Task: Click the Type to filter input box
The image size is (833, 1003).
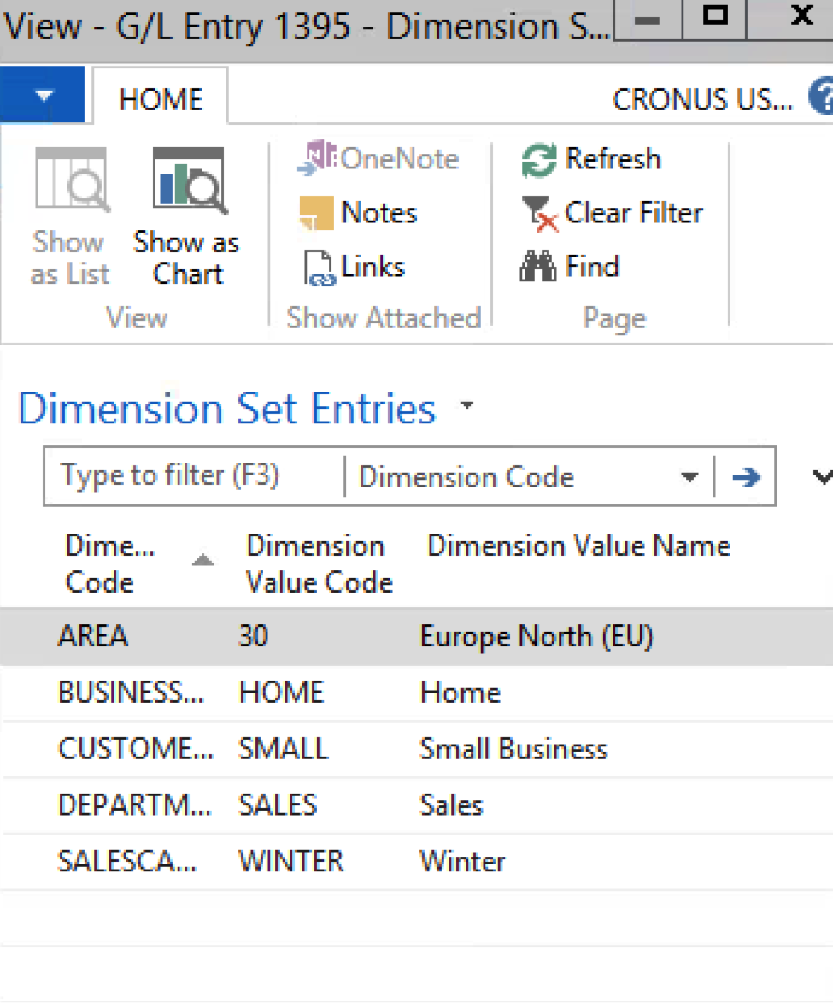Action: pos(195,476)
